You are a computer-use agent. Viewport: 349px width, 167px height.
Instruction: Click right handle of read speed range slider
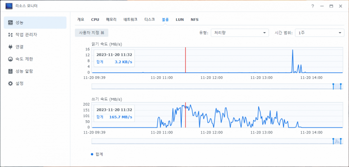341,87
